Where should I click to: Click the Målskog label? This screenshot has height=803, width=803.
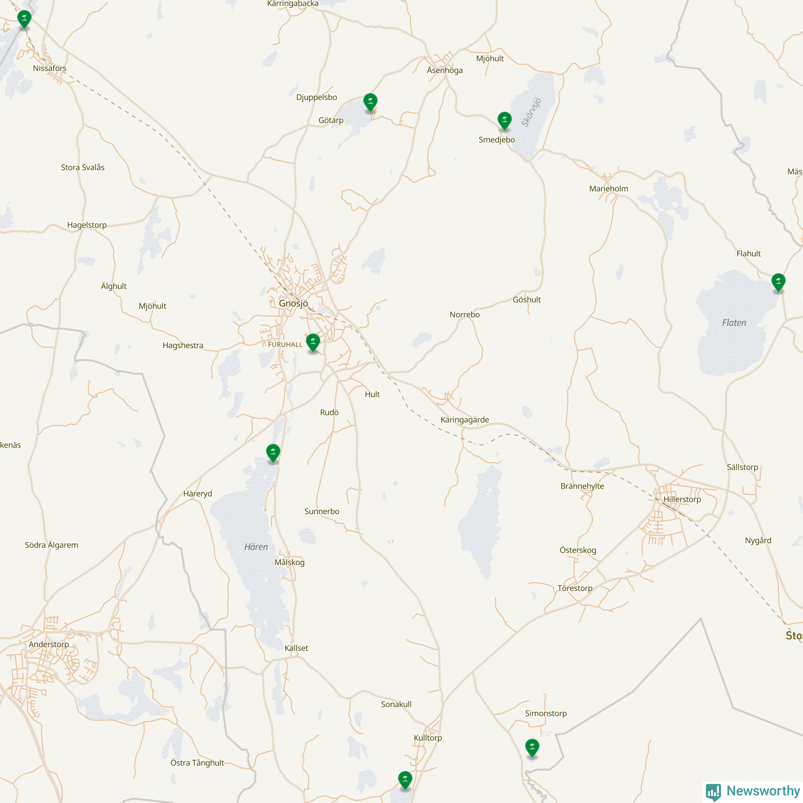pos(289,562)
